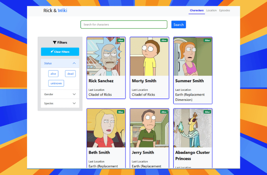Image resolution: width=267 pixels, height=175 pixels.
Task: Select the alive status filter
Action: tap(53, 74)
